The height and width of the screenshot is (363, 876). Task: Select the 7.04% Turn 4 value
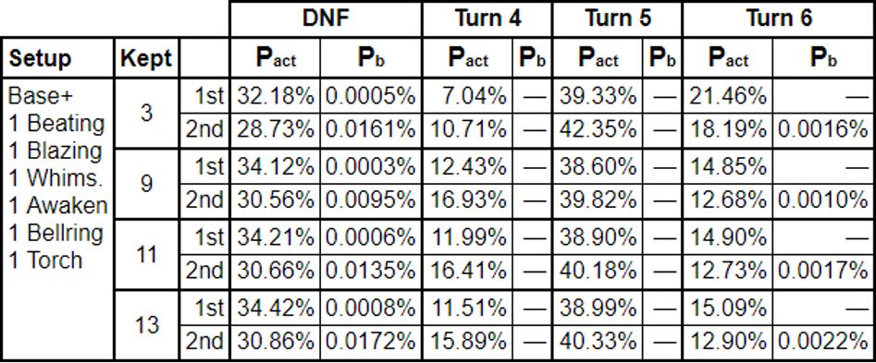click(x=467, y=96)
